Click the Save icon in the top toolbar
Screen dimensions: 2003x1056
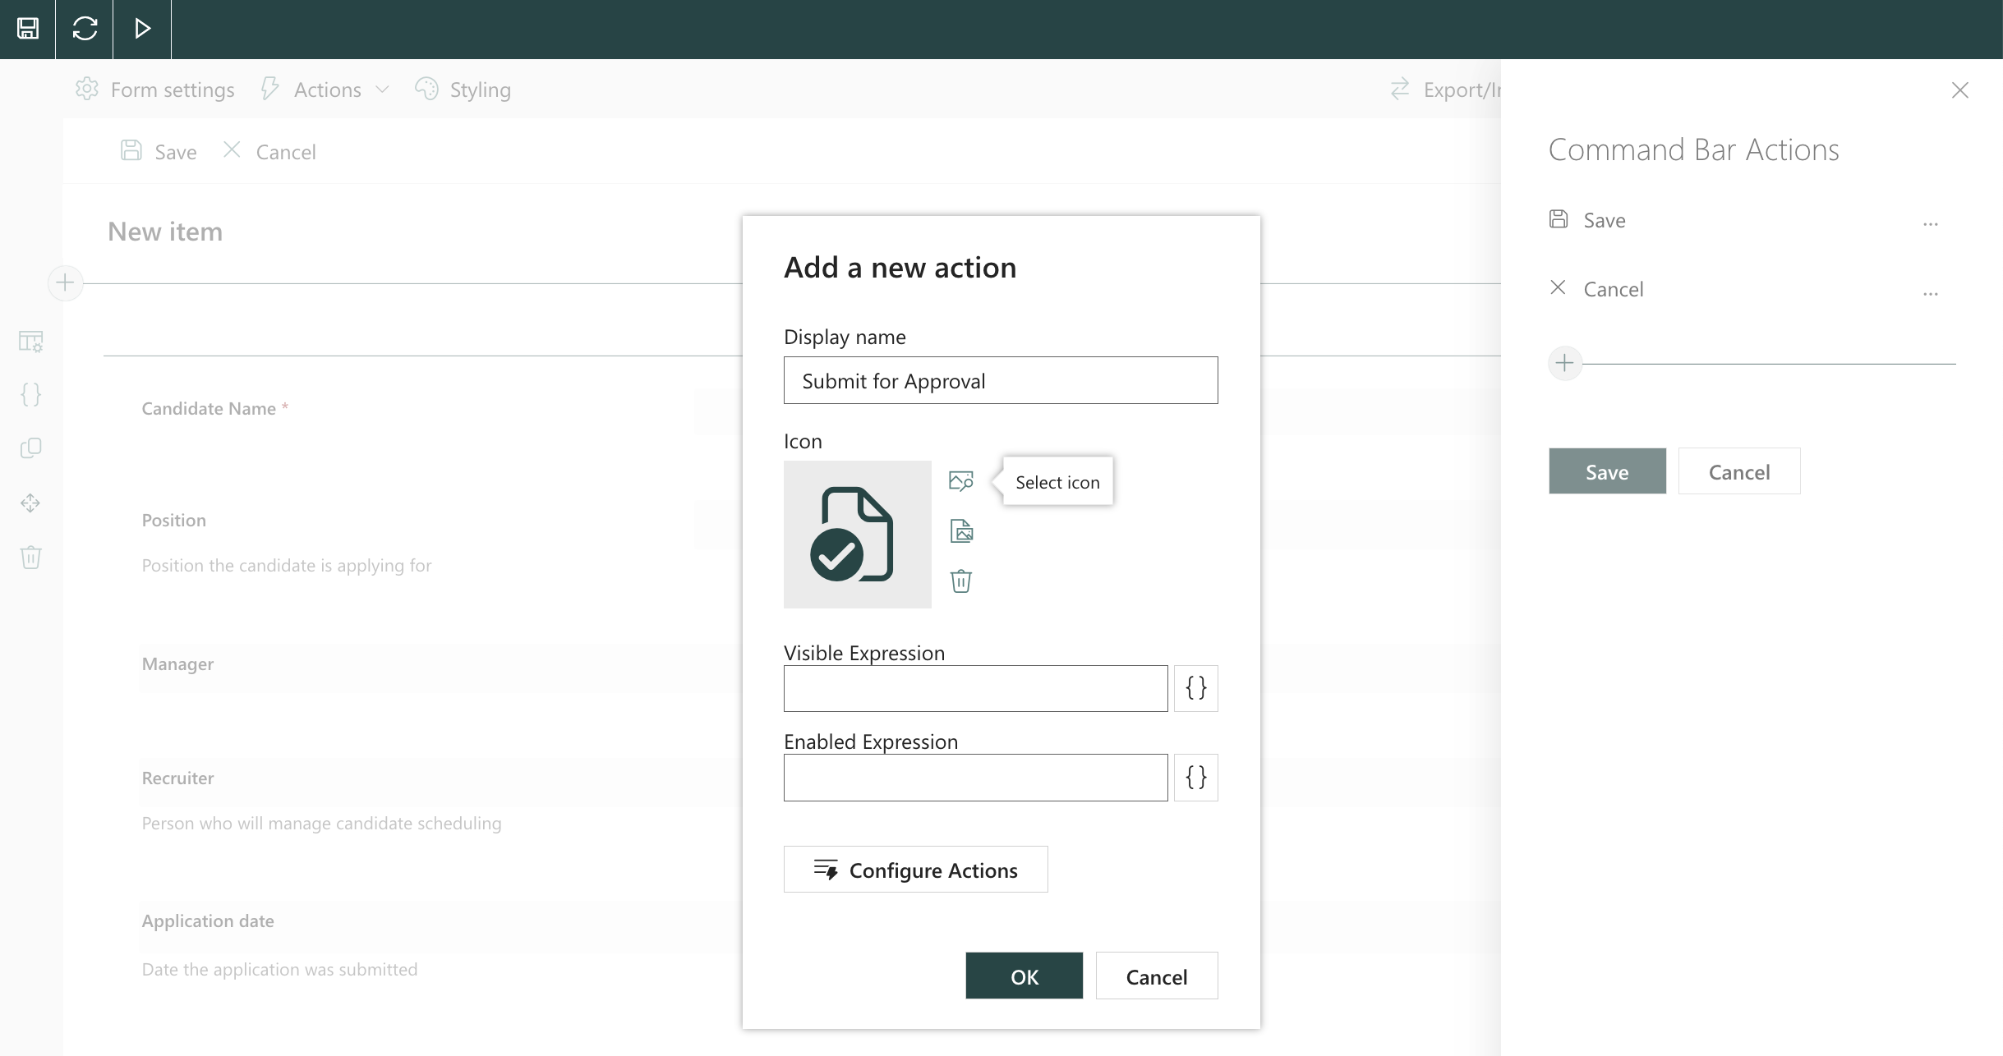tap(27, 29)
